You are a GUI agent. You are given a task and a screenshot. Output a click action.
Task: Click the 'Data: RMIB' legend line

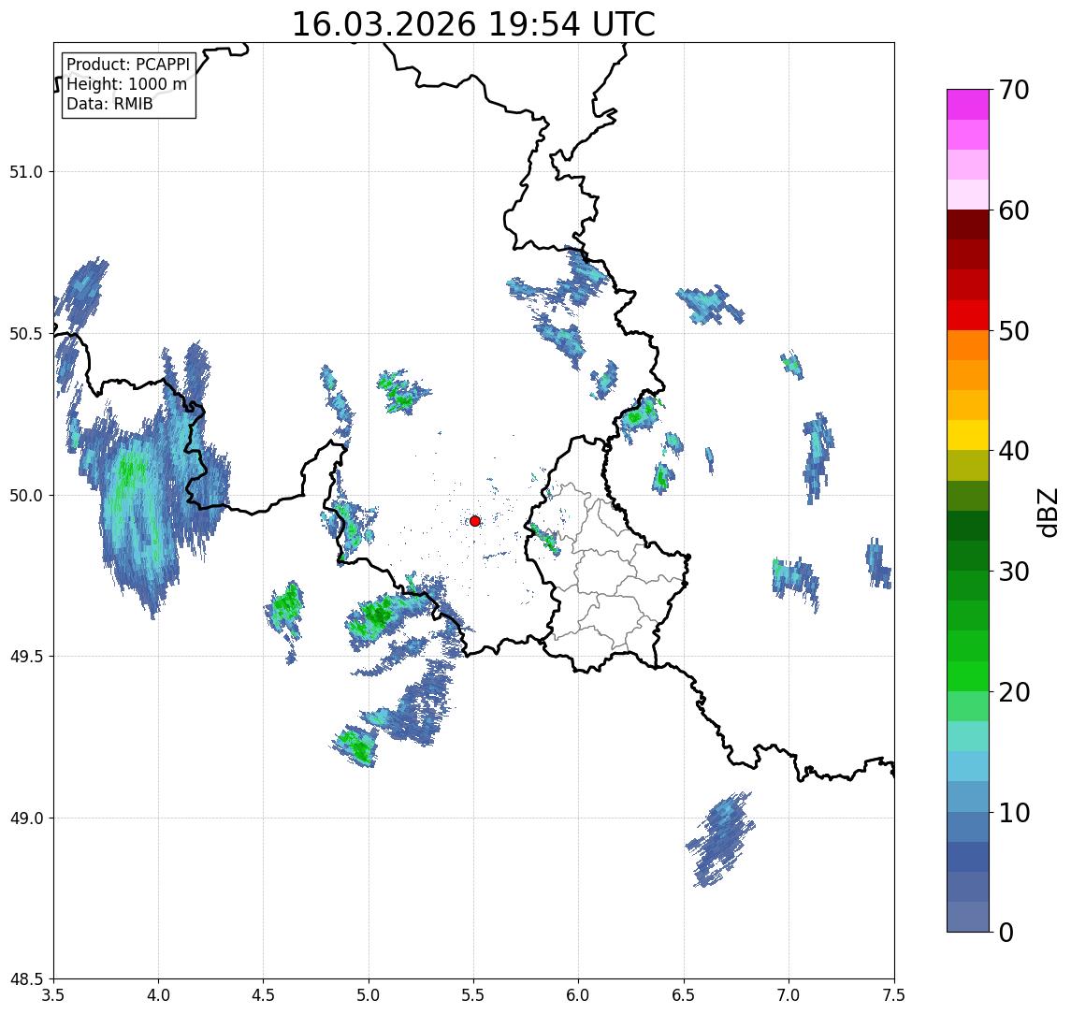point(109,104)
